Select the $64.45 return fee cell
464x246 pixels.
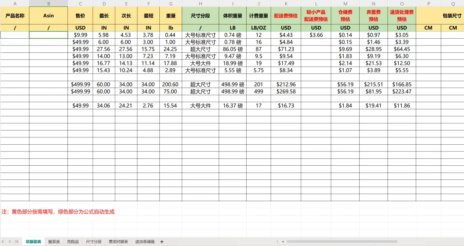coord(402,49)
